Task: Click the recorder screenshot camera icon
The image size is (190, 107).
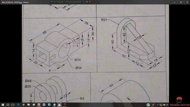Action: pyautogui.click(x=87, y=2)
